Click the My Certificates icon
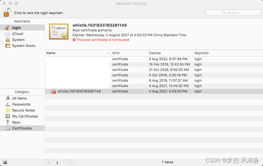The width and height of the screenshot is (263, 166). [x=8, y=116]
